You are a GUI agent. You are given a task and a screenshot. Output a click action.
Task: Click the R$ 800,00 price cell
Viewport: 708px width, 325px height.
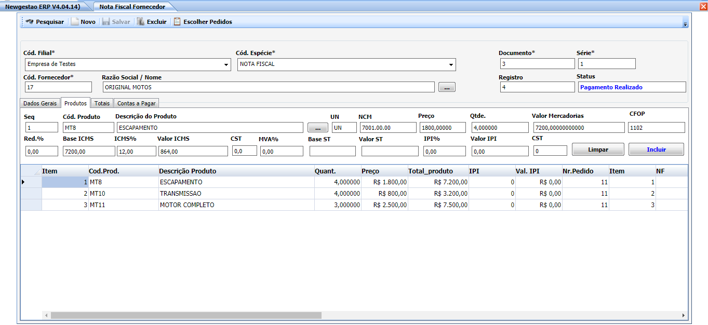[385, 194]
